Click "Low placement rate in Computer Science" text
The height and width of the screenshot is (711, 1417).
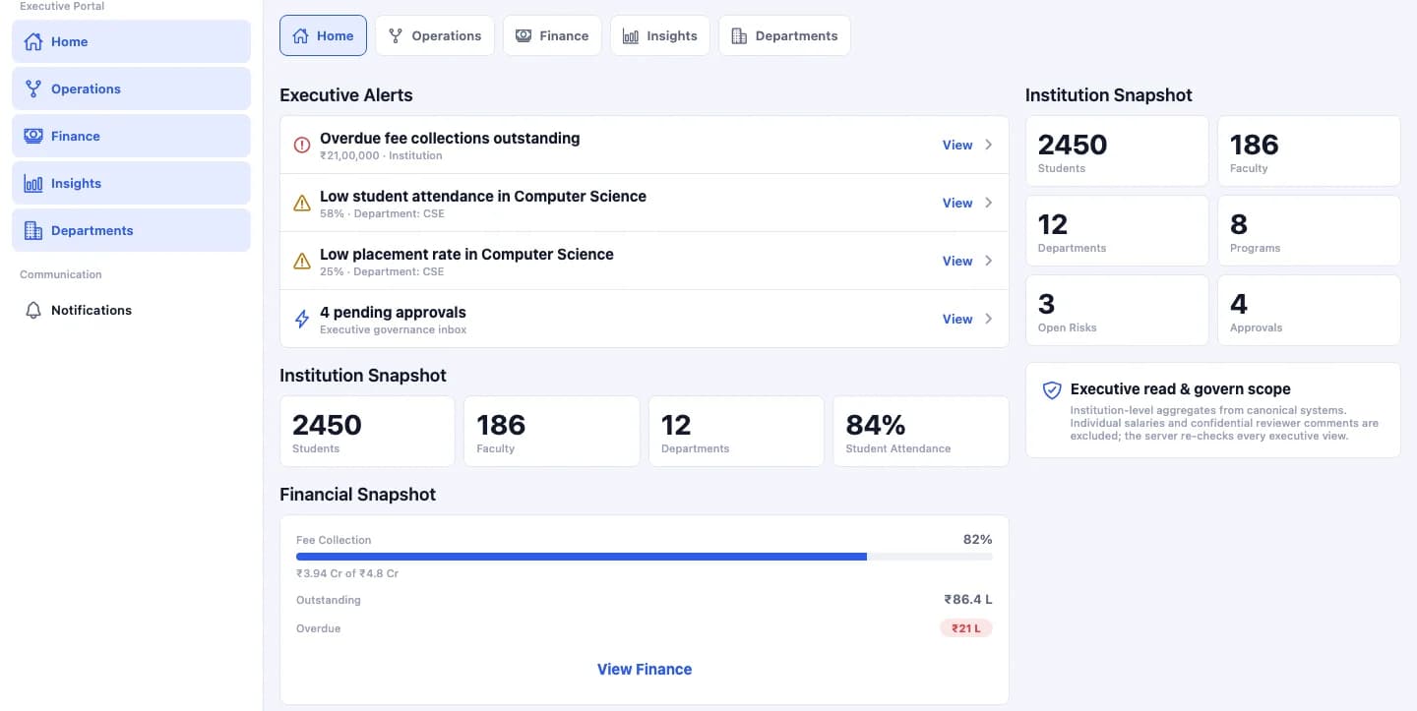[466, 255]
